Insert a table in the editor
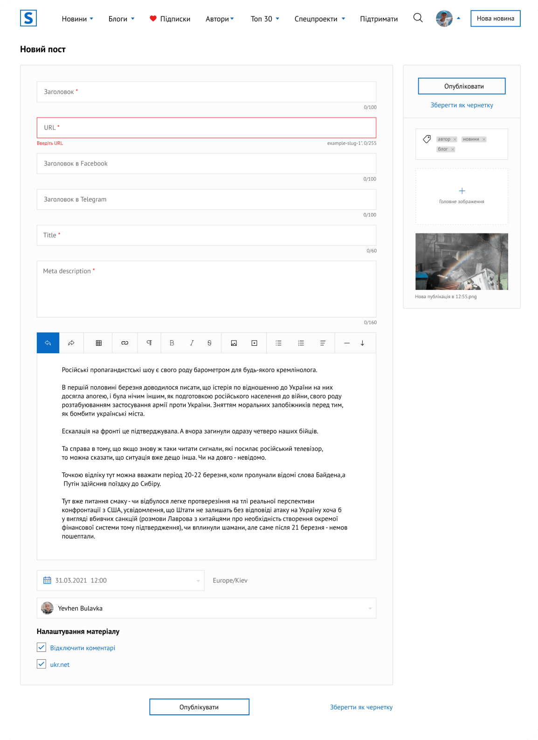This screenshot has height=740, width=538. tap(99, 343)
